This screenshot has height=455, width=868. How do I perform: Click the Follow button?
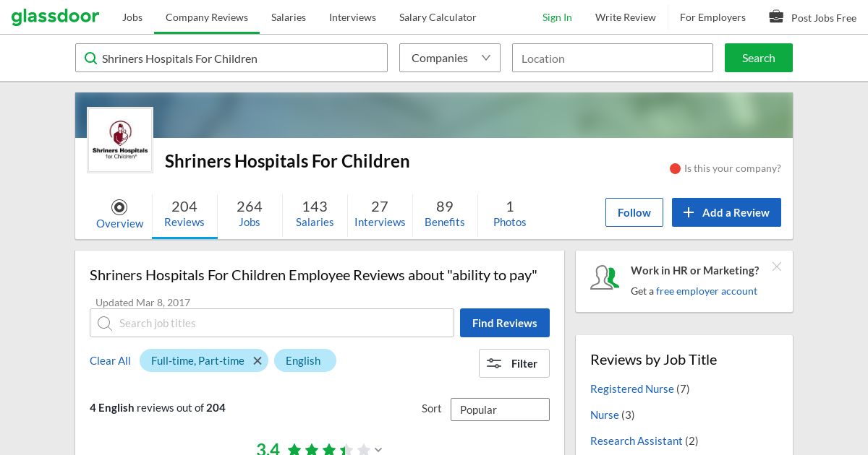point(634,212)
